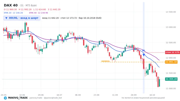Image resolution: width=180 pixels, height=101 pixels.
Task: Click the PANOVQ_TRADE channel name
Action: [18, 98]
